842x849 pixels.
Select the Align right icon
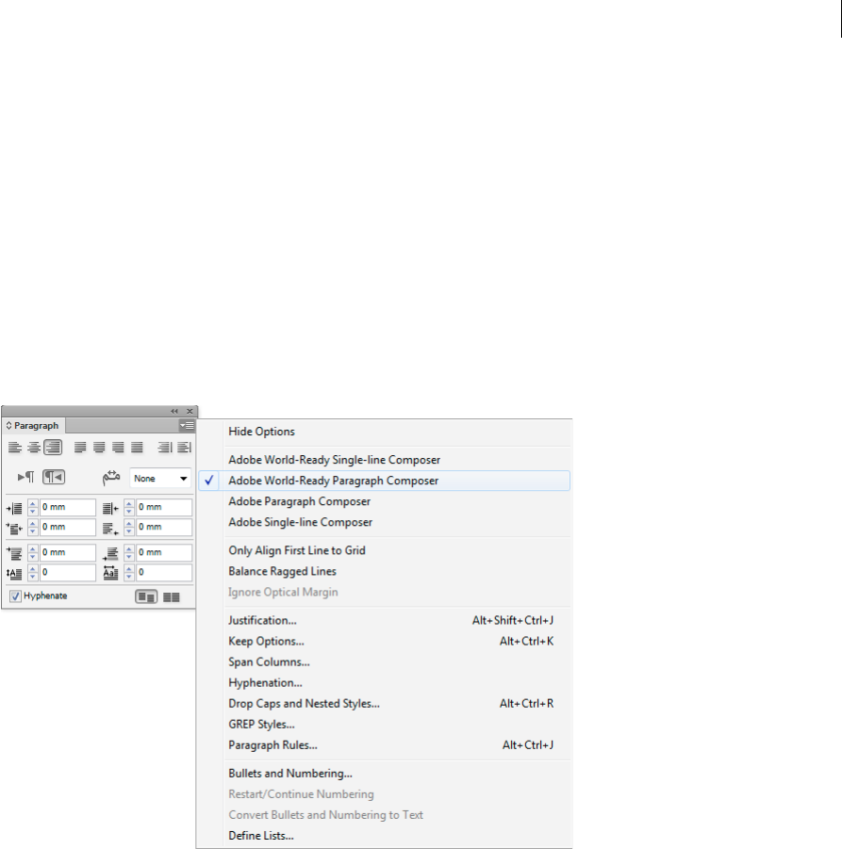[x=53, y=448]
